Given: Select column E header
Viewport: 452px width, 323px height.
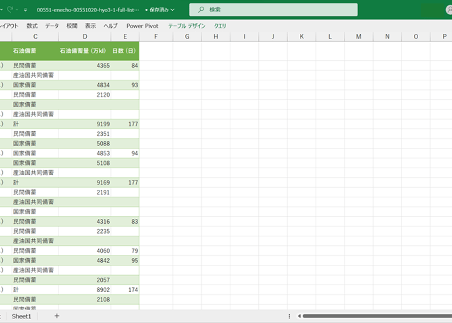Looking at the screenshot, I should click(x=125, y=37).
